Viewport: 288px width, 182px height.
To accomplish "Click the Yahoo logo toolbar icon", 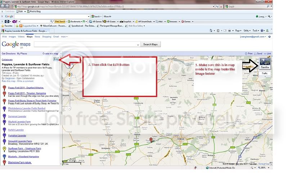I will point(15,22).
